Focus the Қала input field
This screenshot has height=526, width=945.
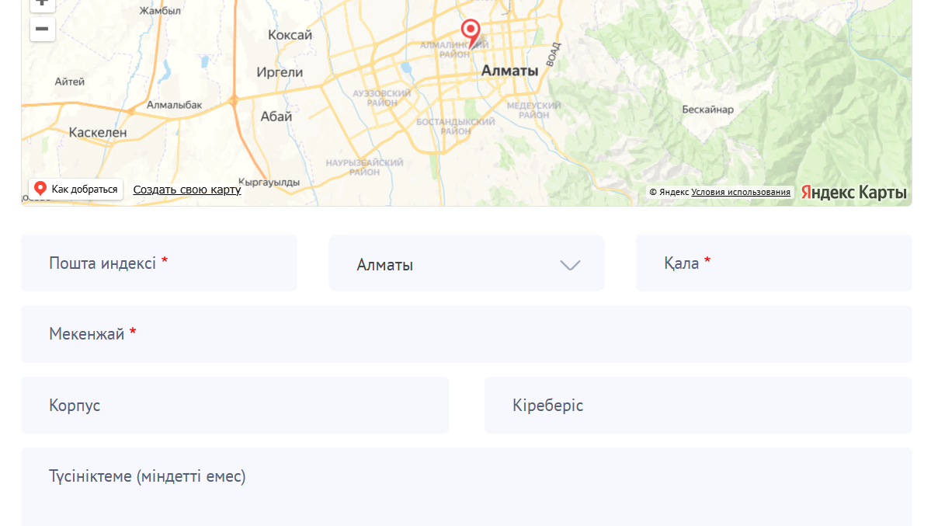point(774,263)
